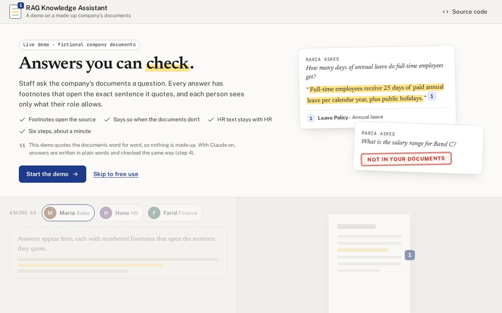Viewport: 502px width, 313px height.
Task: Click the Start the demo button
Action: 53,174
